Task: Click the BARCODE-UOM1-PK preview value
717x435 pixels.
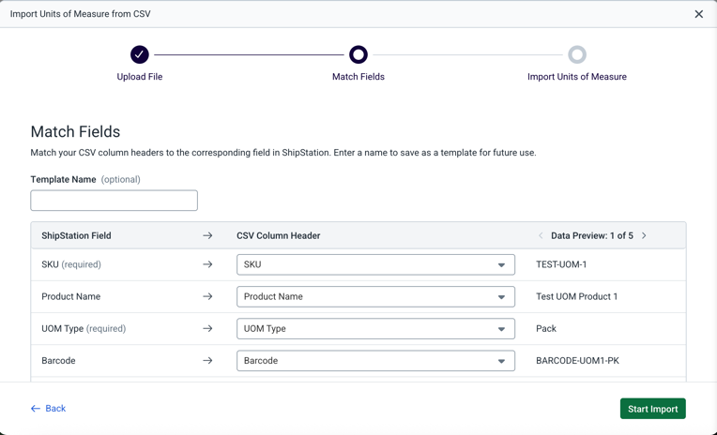Action: [x=577, y=361]
